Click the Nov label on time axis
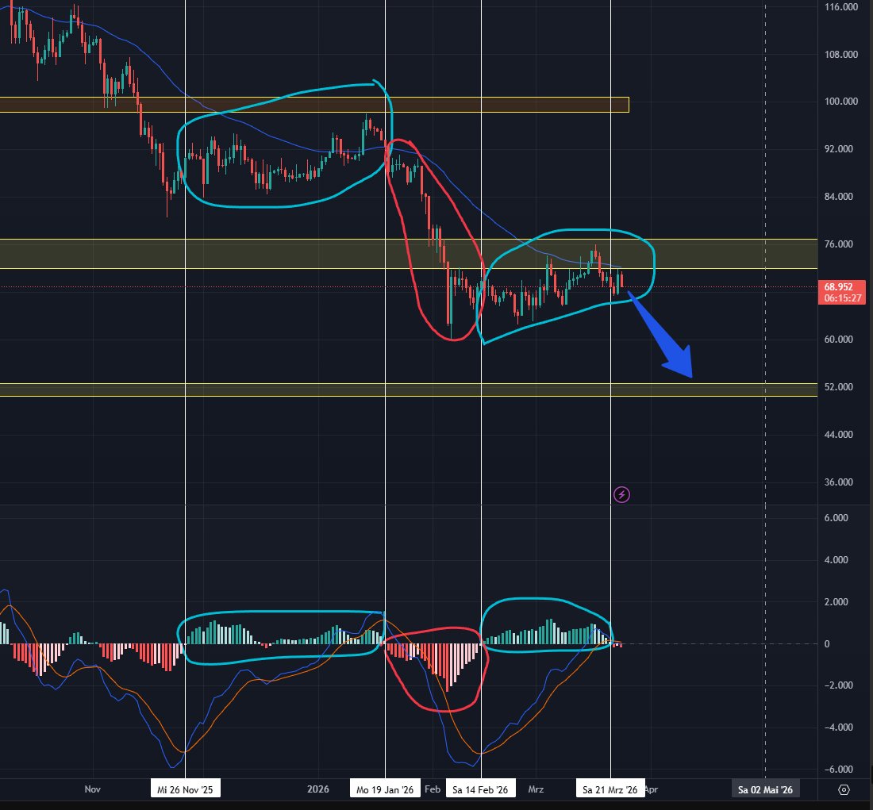 tap(92, 789)
